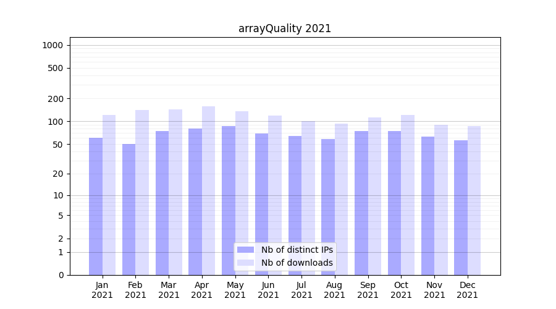Click the 100 y-axis tick label

[55, 122]
